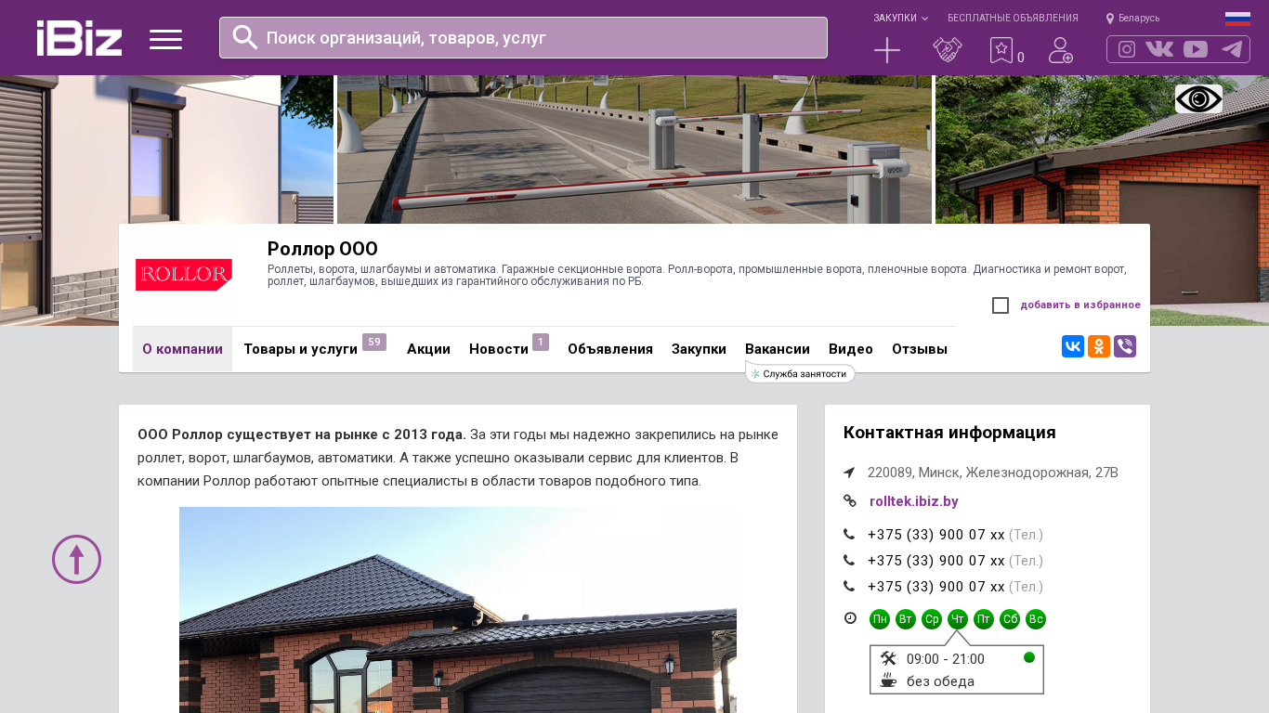Click the scroll-to-top arrow button

tap(76, 559)
